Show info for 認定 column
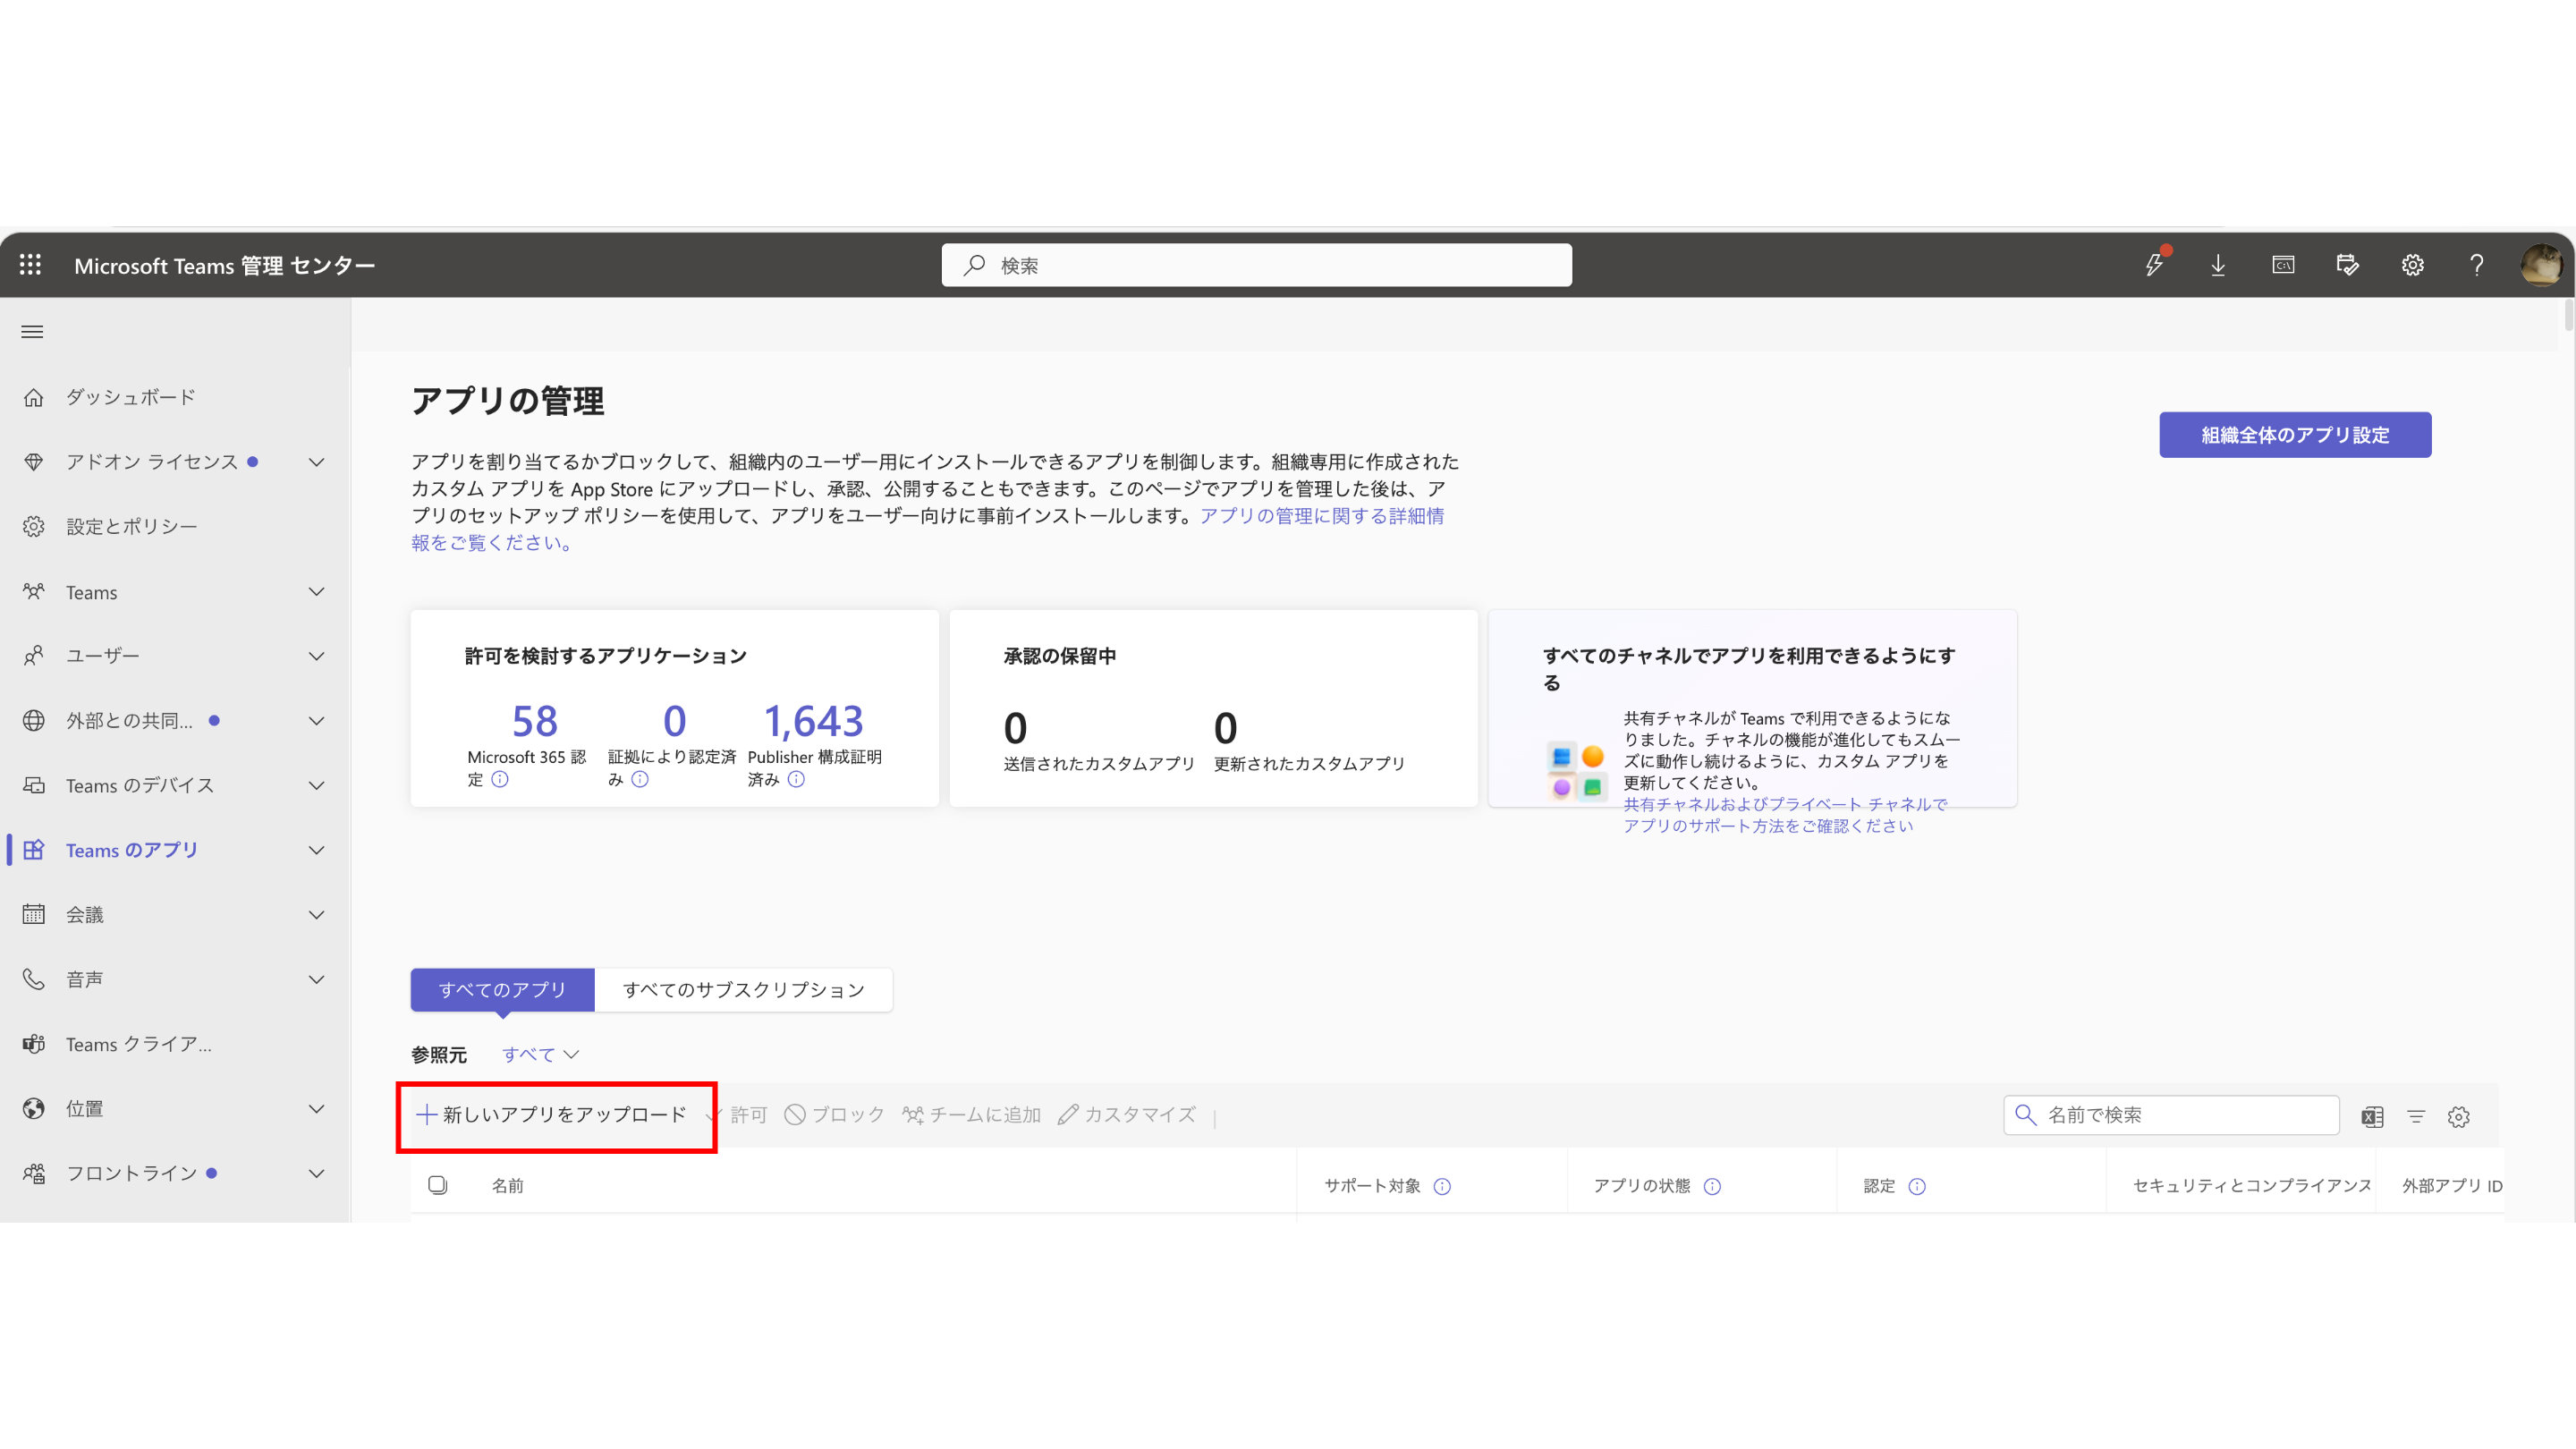This screenshot has height=1449, width=2576. [1917, 1186]
